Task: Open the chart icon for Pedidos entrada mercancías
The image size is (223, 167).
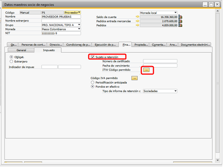Action: click(x=180, y=22)
